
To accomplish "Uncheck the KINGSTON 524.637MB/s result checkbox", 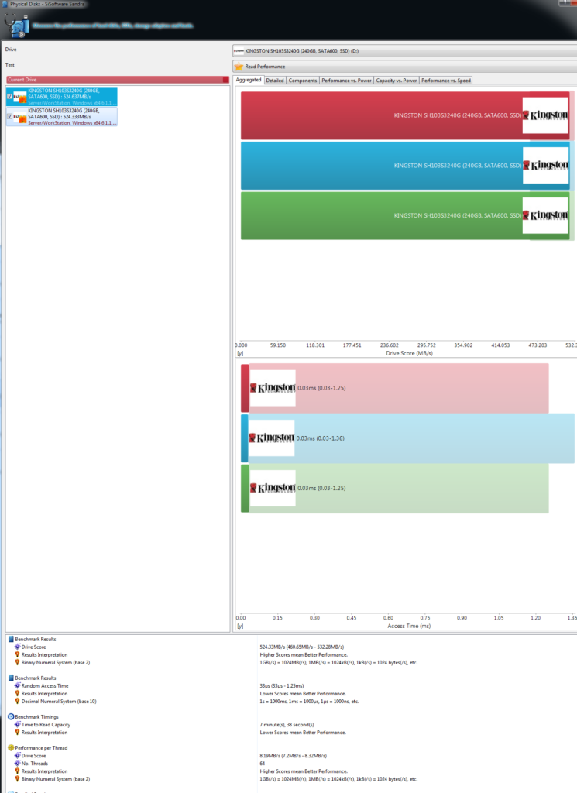I will tap(9, 97).
